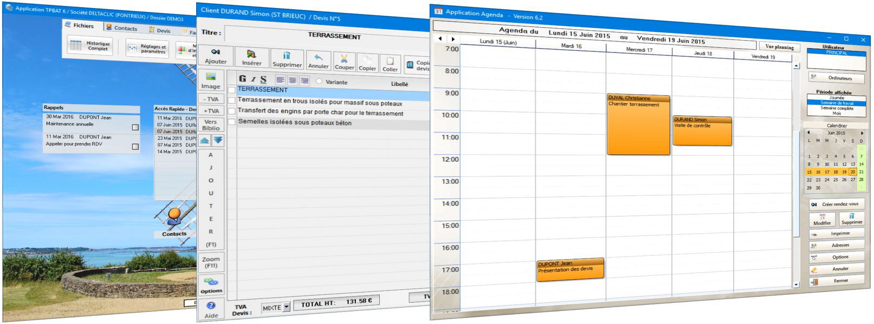Click the +TVA button
874x324 pixels.
pyautogui.click(x=211, y=111)
